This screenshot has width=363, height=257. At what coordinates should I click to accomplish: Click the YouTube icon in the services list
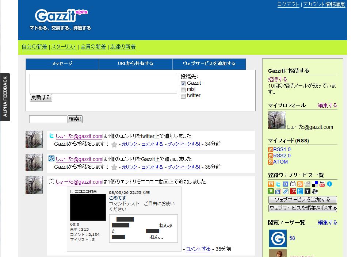[322, 184]
